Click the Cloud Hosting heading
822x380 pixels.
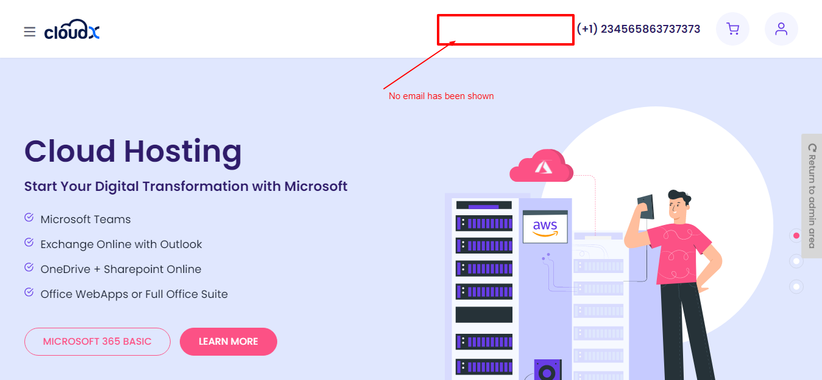133,151
